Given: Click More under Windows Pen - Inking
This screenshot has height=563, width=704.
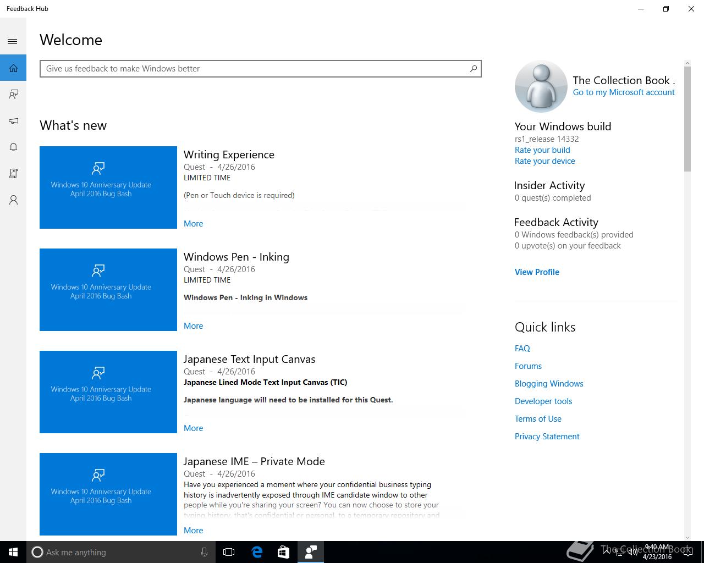Looking at the screenshot, I should coord(193,326).
